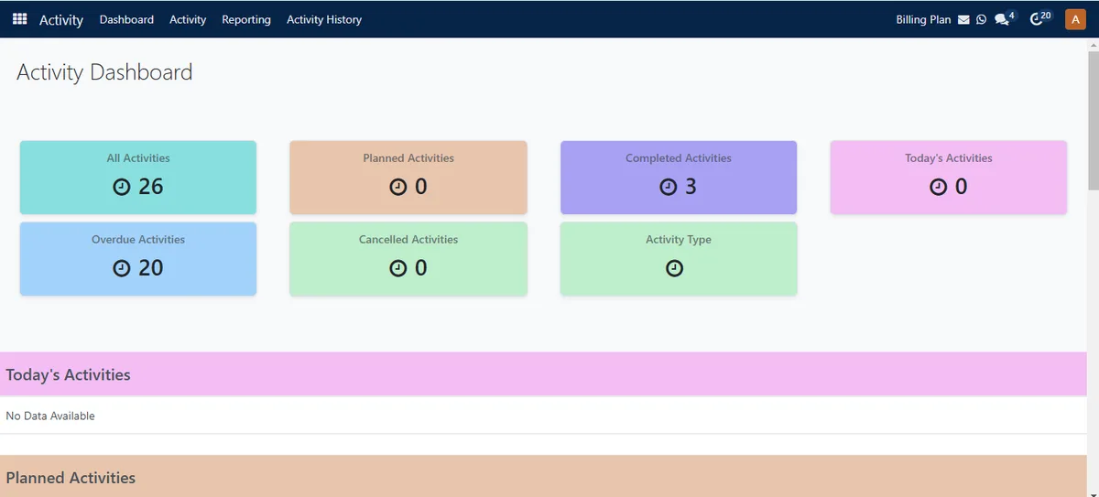Open conversations chat icon with badge 4

[1005, 18]
